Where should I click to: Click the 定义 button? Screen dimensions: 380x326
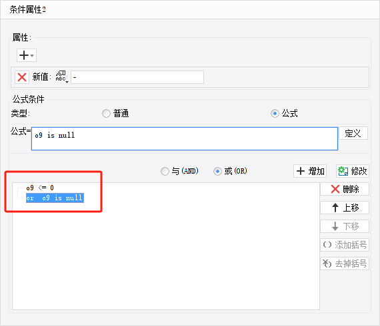click(x=353, y=133)
